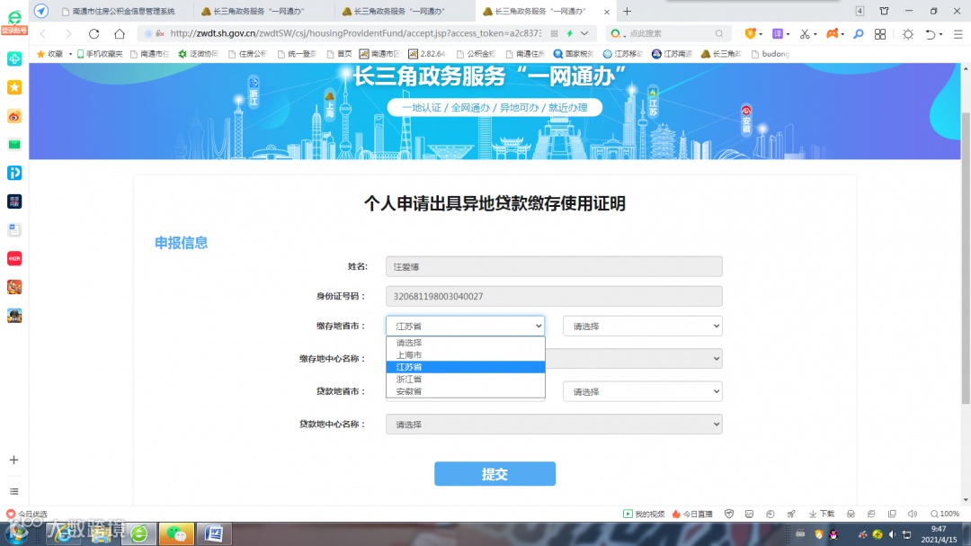Choose 上海市 in the open province list
Screen dimensions: 971x546
[465, 355]
